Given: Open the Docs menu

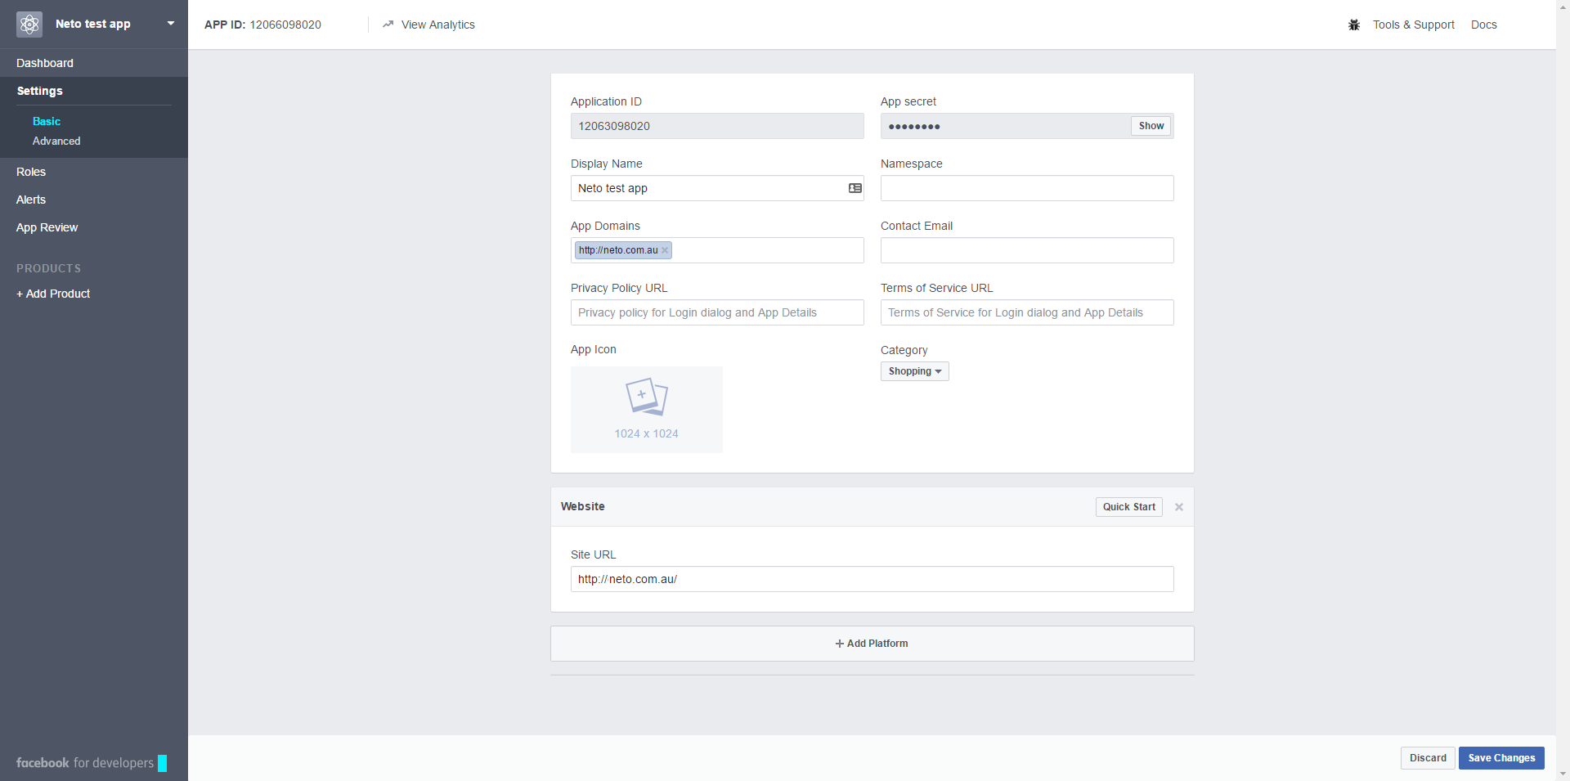Looking at the screenshot, I should pos(1483,25).
